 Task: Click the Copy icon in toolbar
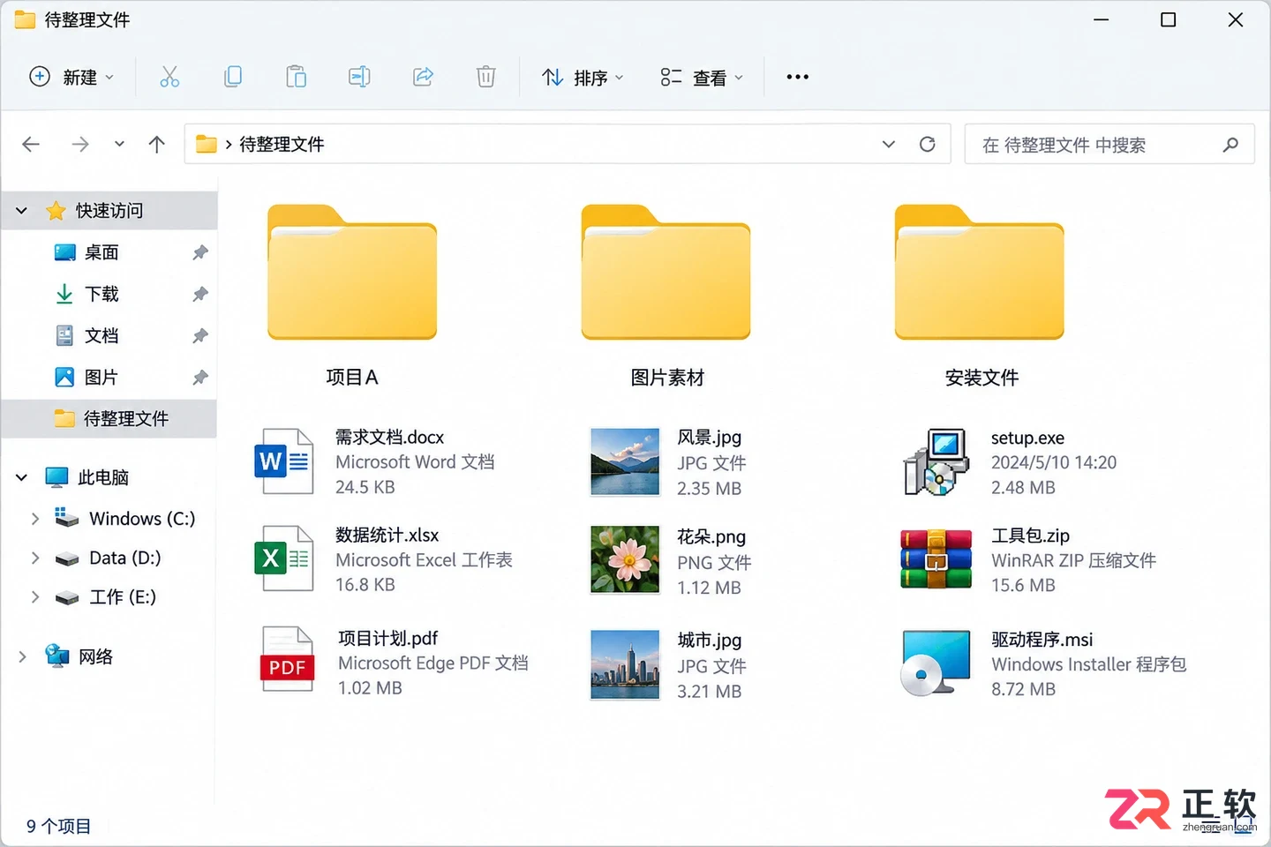233,77
